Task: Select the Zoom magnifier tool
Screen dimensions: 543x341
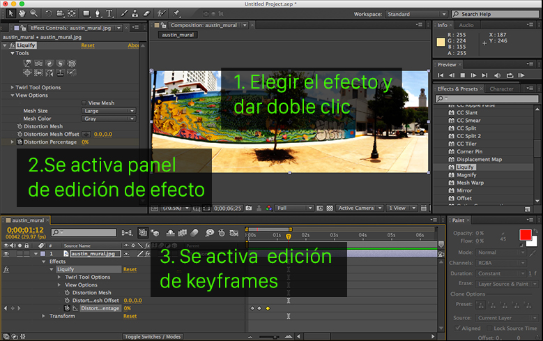Action: click(x=33, y=13)
